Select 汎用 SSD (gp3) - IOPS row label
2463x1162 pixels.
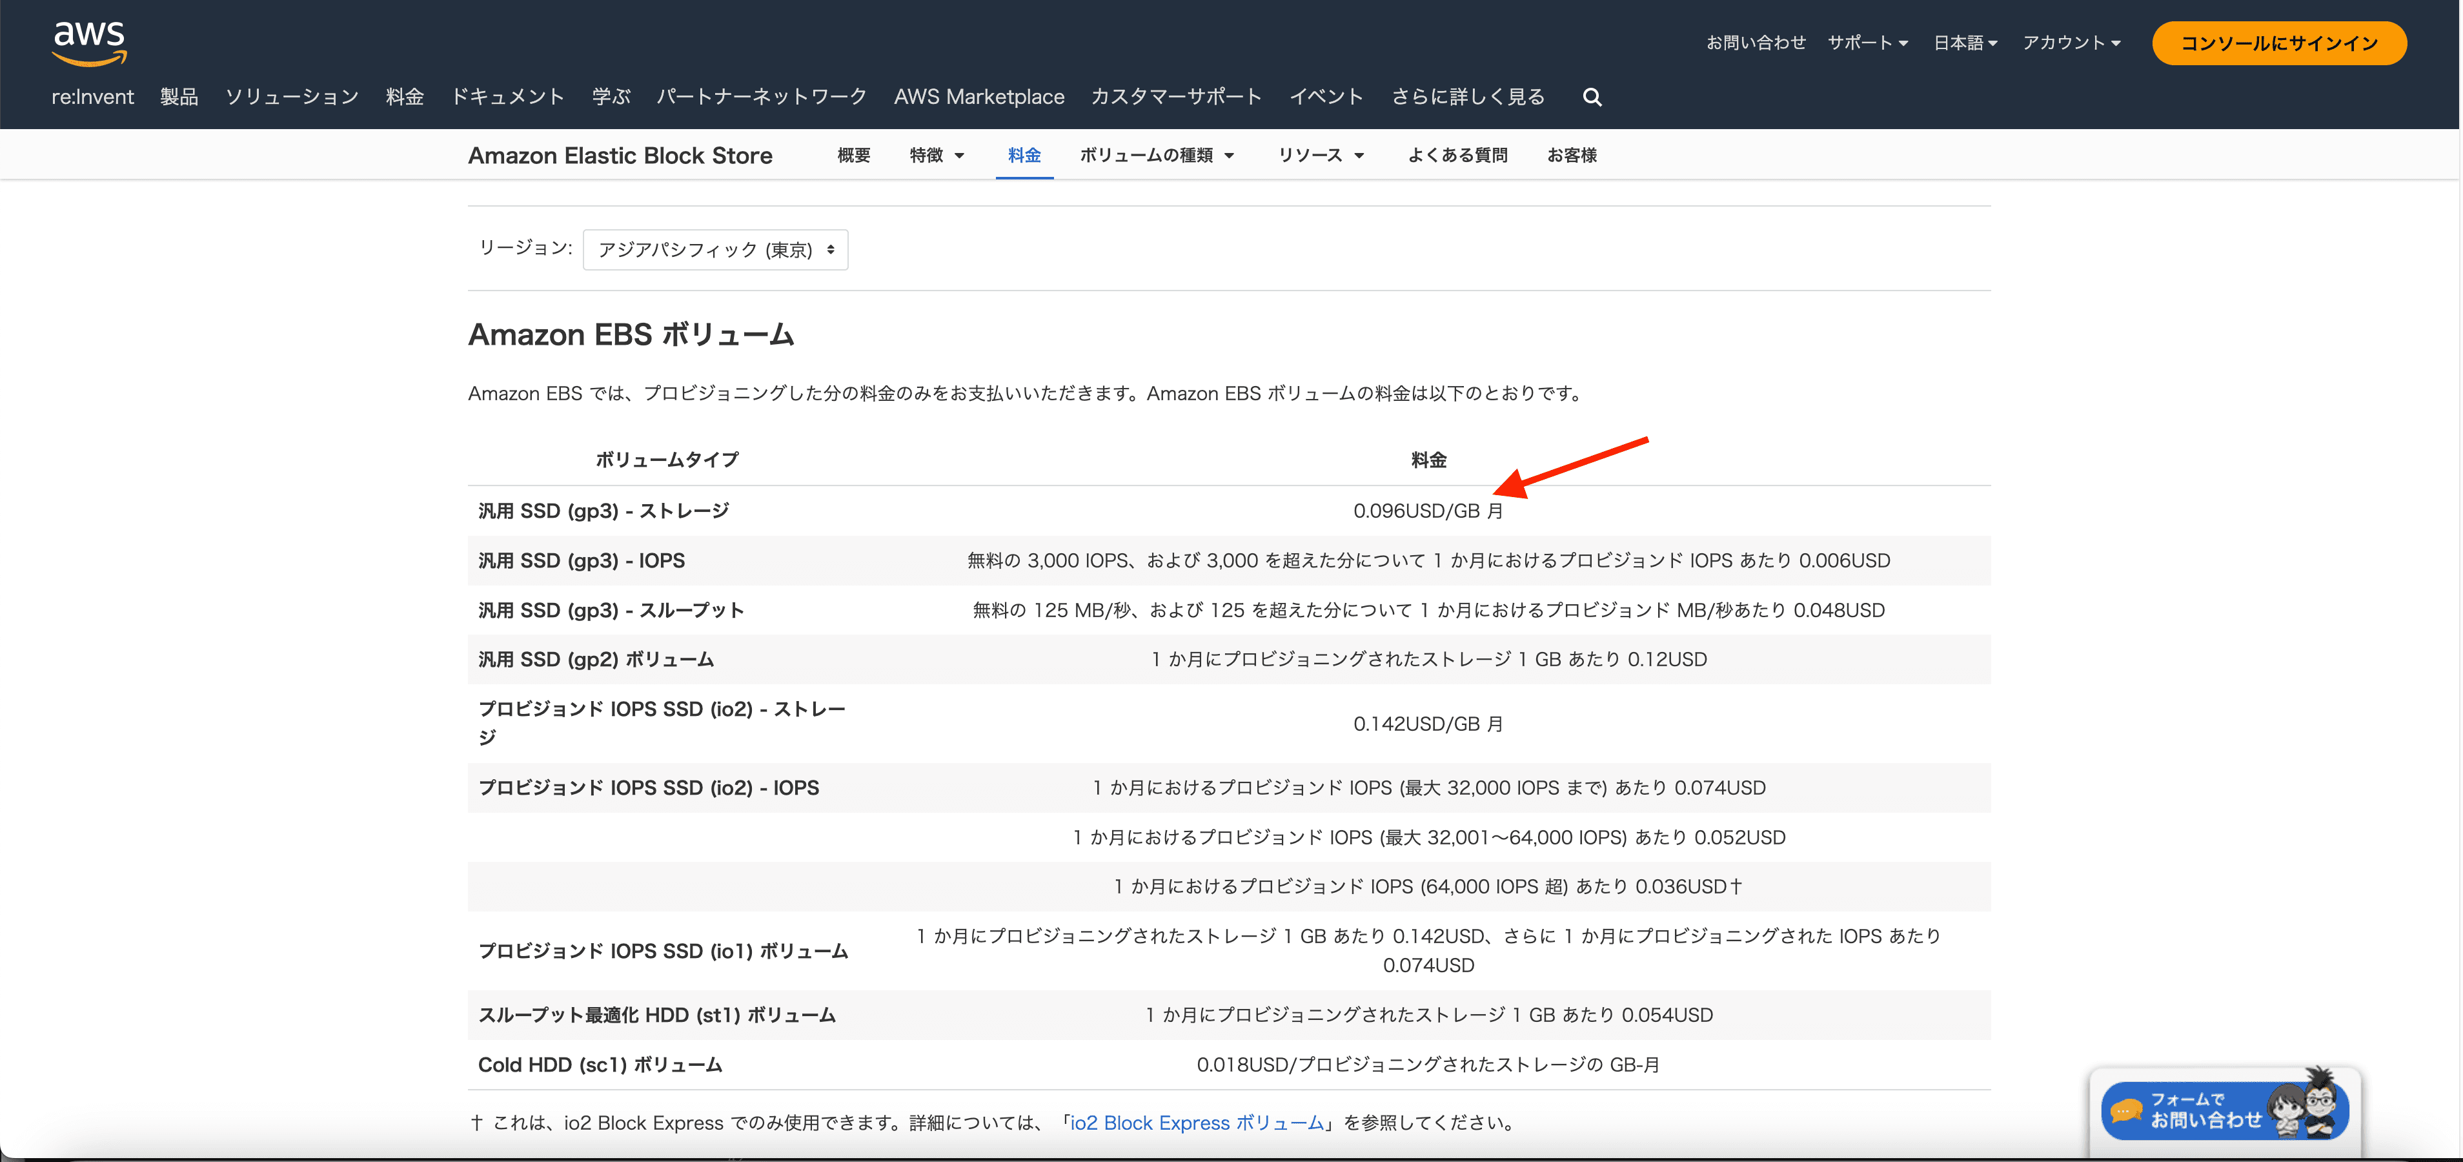click(x=582, y=560)
